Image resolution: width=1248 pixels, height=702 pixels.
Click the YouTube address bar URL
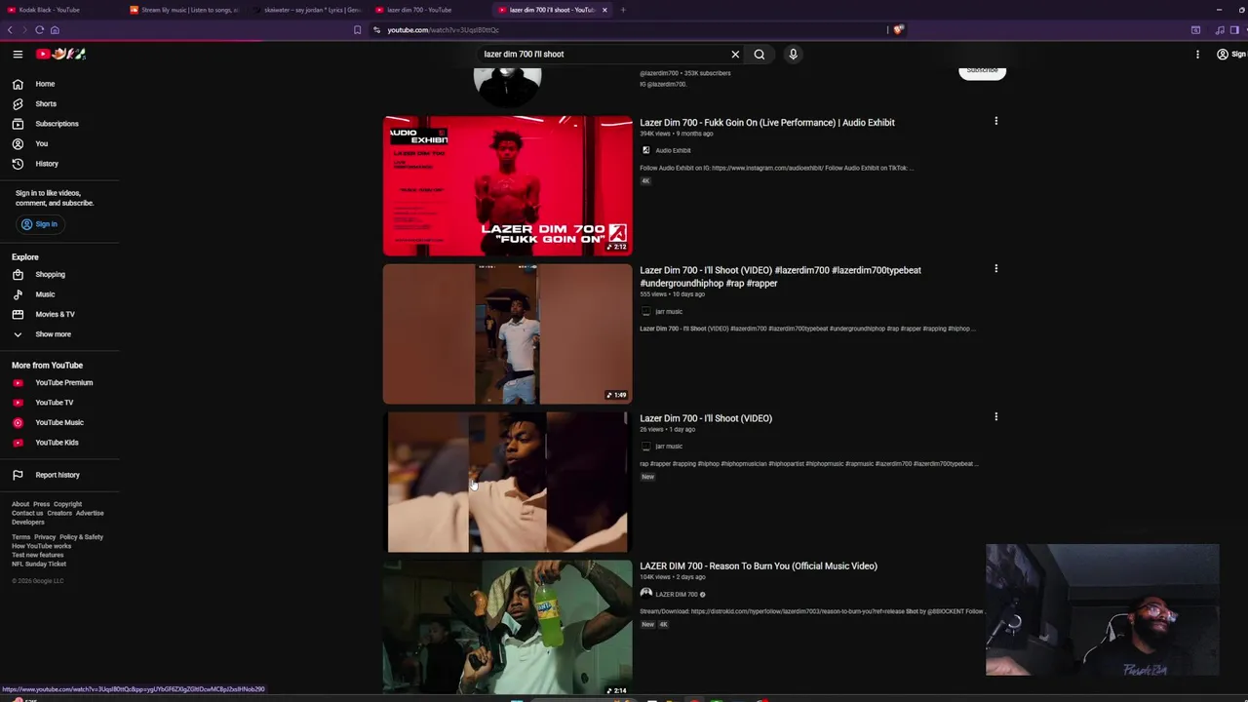[443, 30]
